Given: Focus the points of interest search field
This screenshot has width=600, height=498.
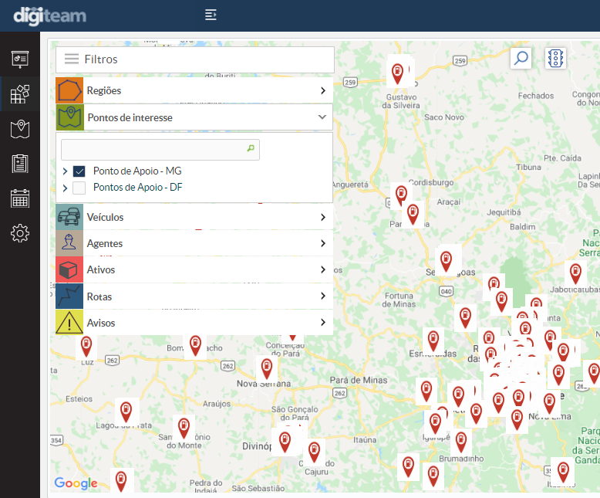Looking at the screenshot, I should 160,150.
